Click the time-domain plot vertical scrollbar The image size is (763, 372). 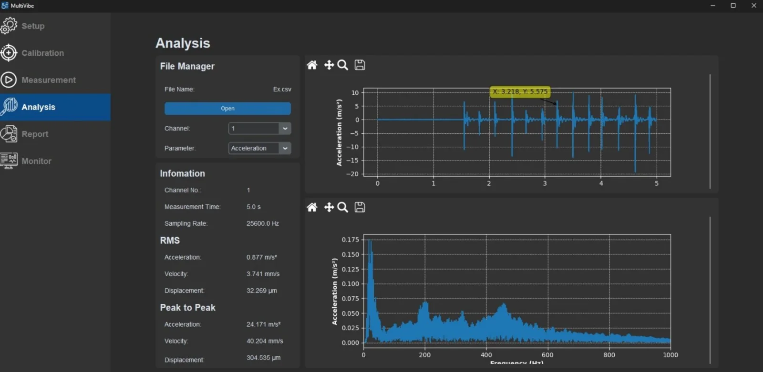coord(710,131)
